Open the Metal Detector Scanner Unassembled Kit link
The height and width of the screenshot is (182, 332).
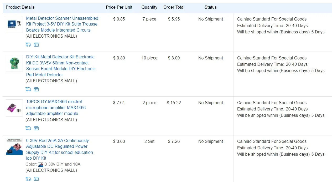click(62, 24)
